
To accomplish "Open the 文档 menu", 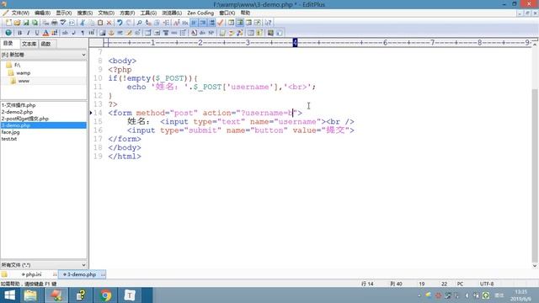I will pos(106,13).
